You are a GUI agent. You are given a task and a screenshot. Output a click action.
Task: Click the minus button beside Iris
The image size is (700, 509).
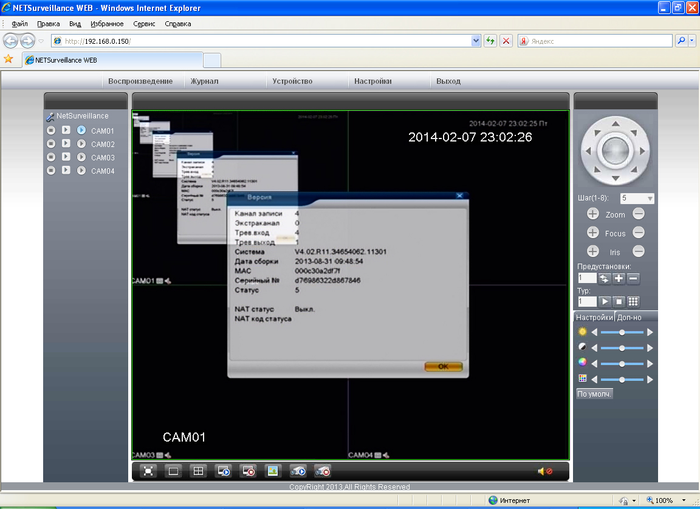coord(639,251)
